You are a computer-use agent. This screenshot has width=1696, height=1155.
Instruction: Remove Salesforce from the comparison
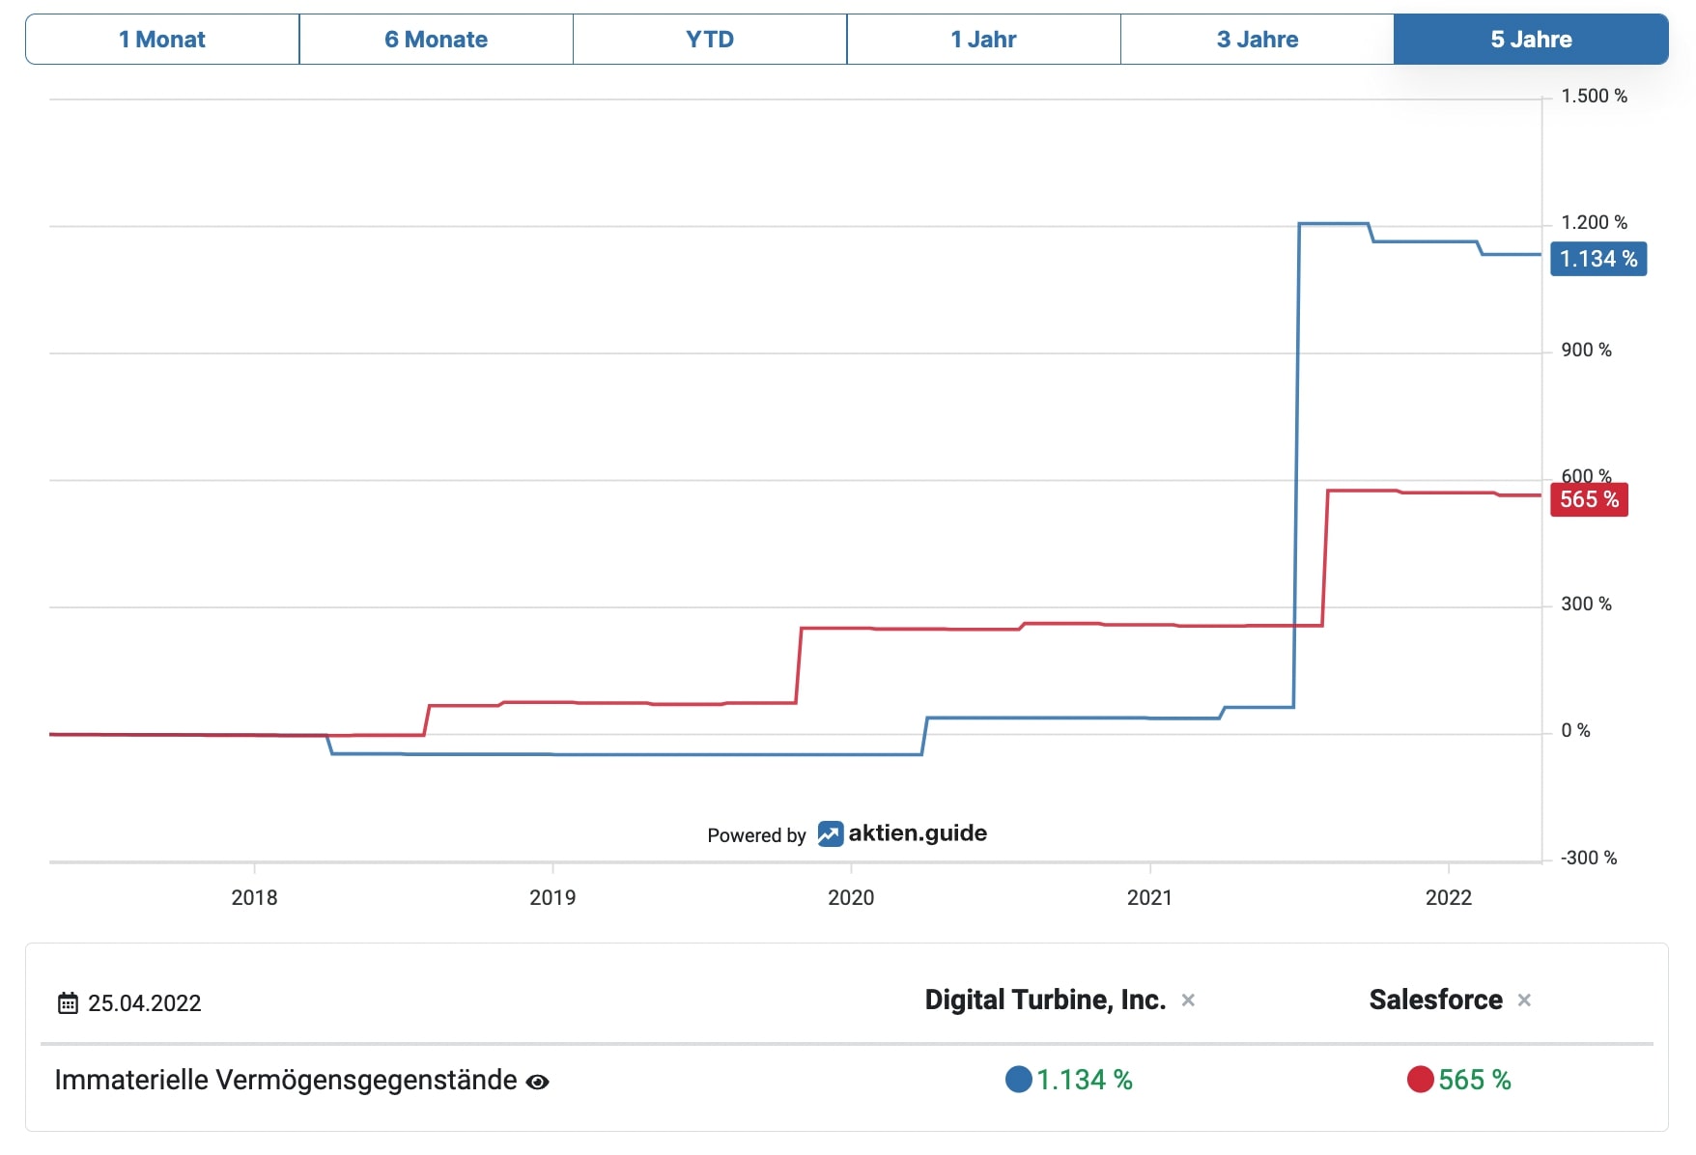click(x=1524, y=1000)
